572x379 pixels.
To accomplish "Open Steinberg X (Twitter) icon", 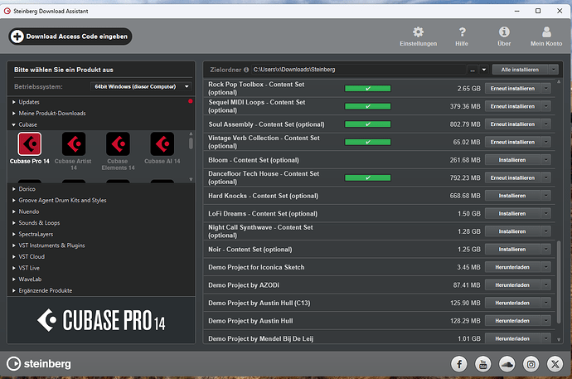I will tap(555, 364).
